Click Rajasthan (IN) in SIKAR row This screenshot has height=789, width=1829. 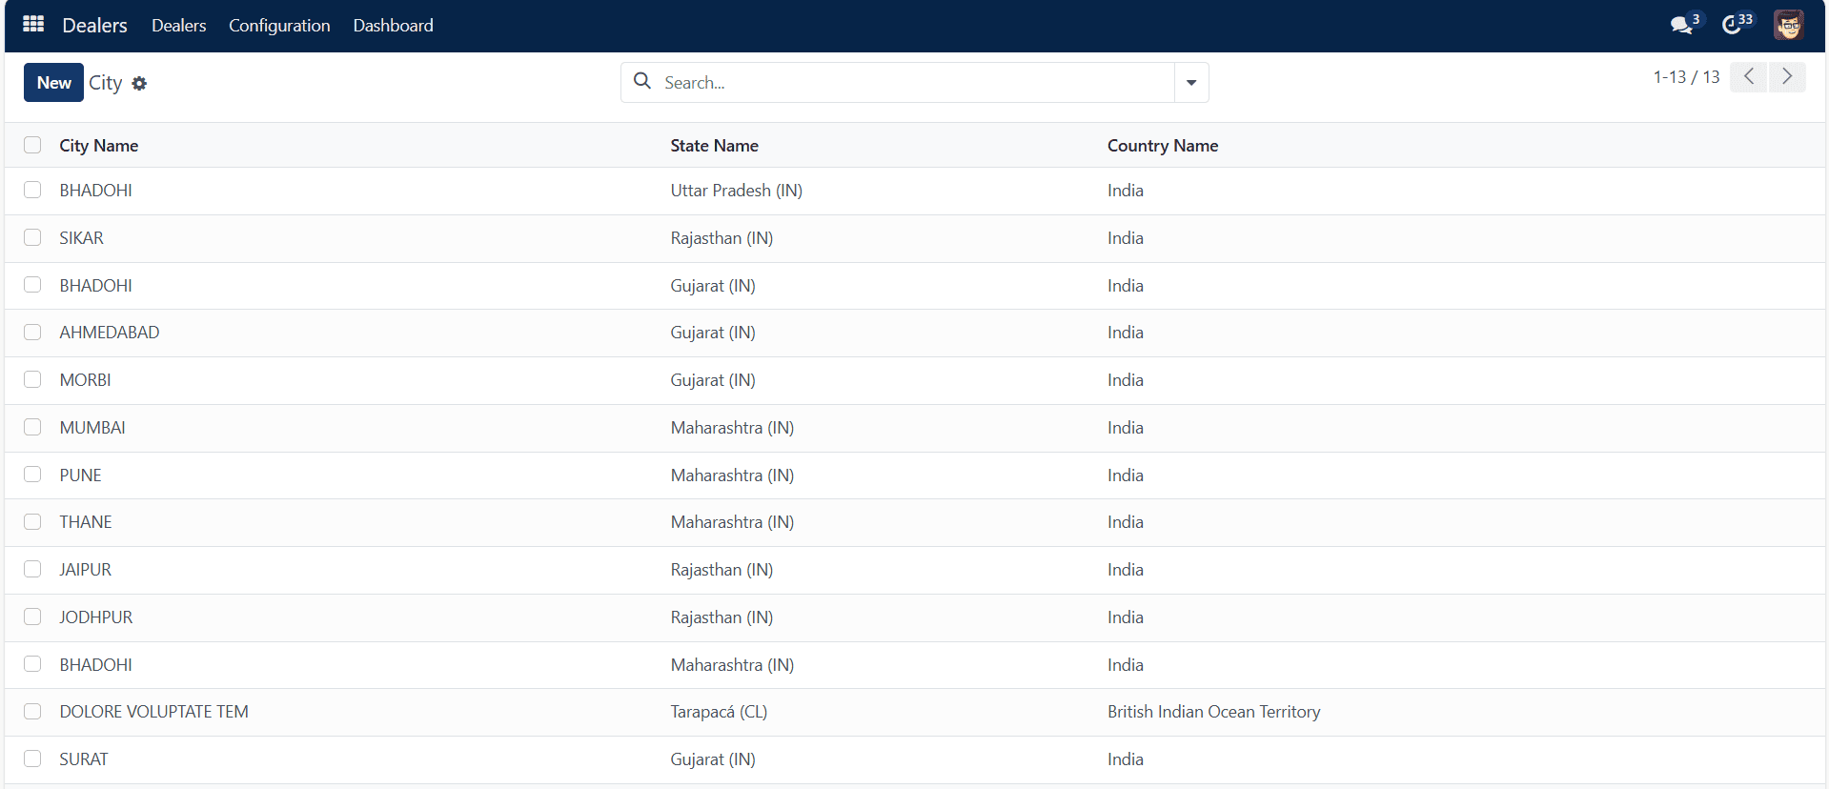(x=721, y=238)
